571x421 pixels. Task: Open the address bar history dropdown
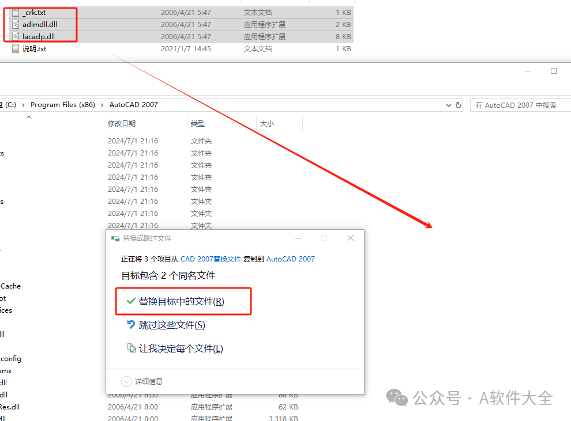coord(449,105)
